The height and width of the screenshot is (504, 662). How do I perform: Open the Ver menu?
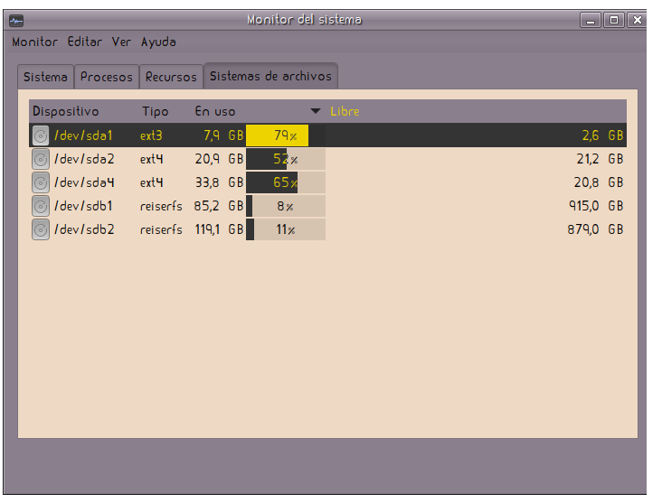[x=121, y=42]
